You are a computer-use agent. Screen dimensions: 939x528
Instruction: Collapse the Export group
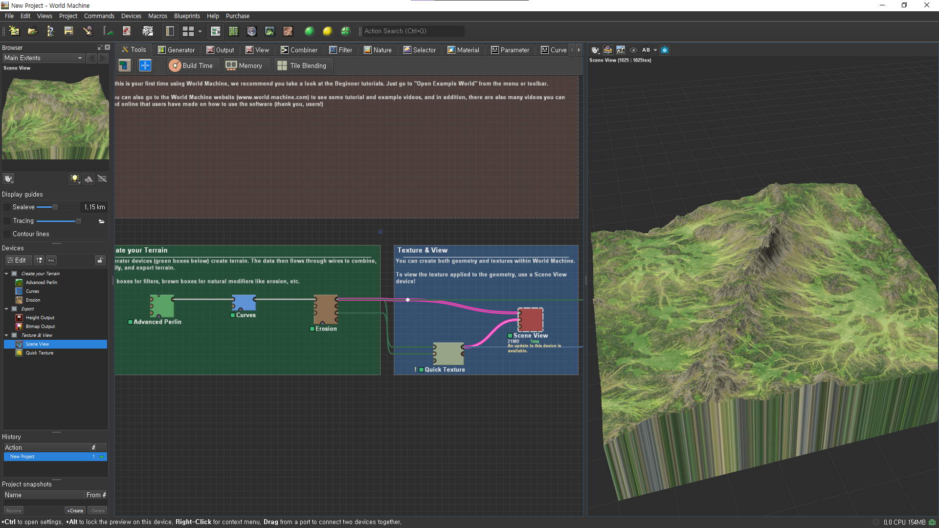(x=6, y=309)
